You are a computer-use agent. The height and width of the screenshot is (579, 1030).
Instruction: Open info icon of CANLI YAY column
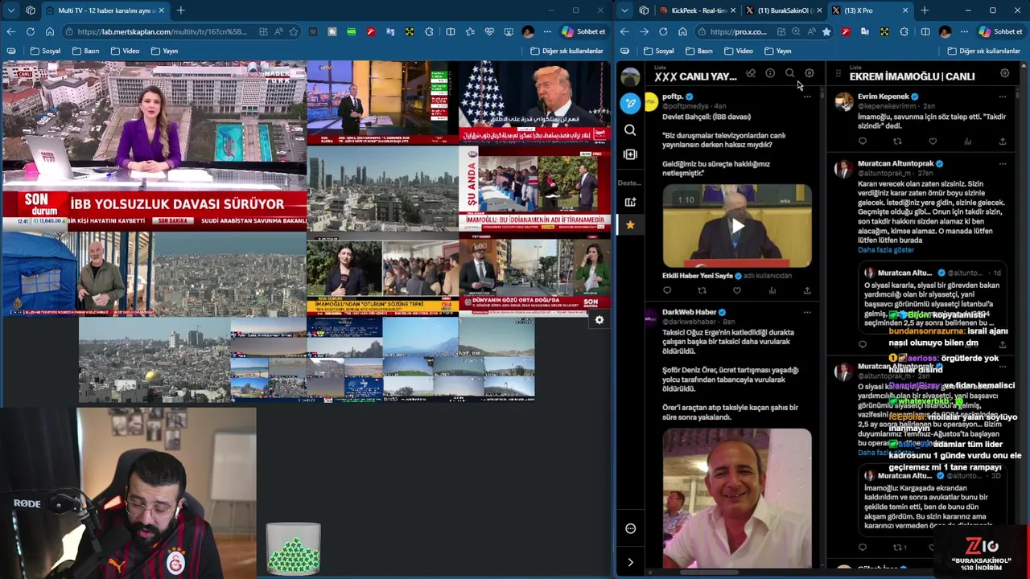[770, 74]
